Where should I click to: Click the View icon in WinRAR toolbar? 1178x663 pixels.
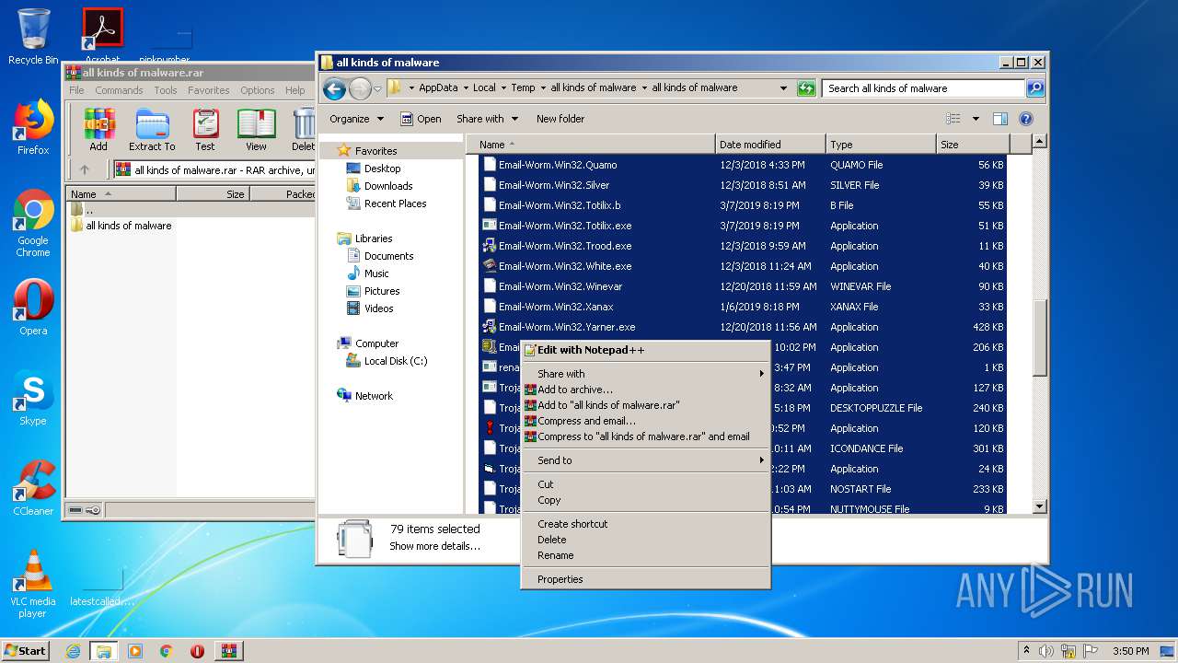[x=256, y=130]
